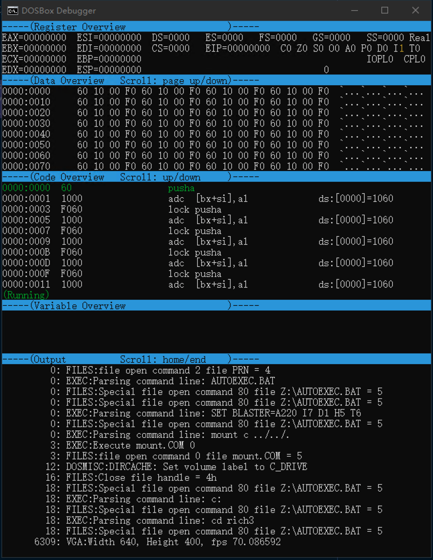
Task: Click code address 0000:0007
Action: [x=26, y=231]
